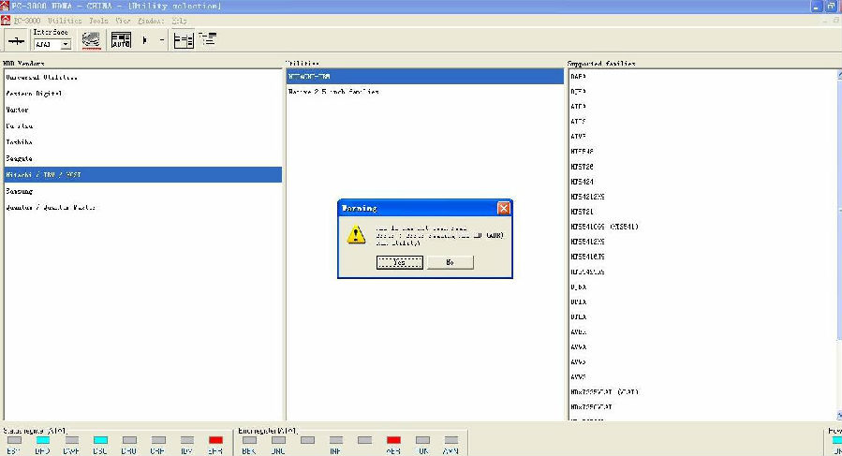
Task: Click the DWF status register indicator
Action: click(71, 440)
